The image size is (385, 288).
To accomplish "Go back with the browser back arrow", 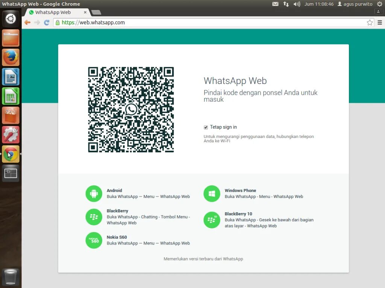I will point(27,22).
